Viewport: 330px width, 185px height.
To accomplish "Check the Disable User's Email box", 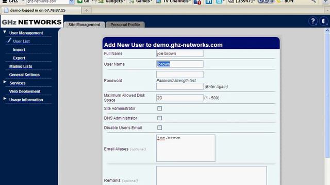I will coord(159,128).
